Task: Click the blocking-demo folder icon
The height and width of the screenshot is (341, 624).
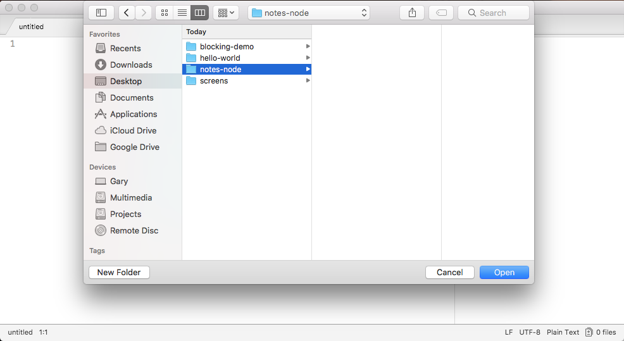Action: [x=191, y=47]
